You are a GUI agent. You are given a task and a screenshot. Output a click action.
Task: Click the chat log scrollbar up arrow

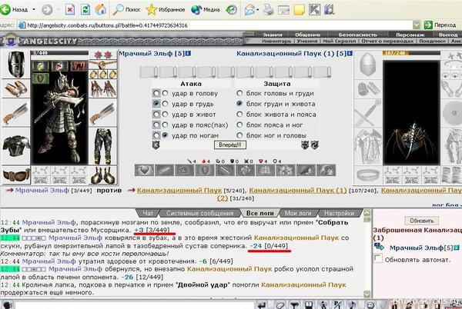[367, 213]
